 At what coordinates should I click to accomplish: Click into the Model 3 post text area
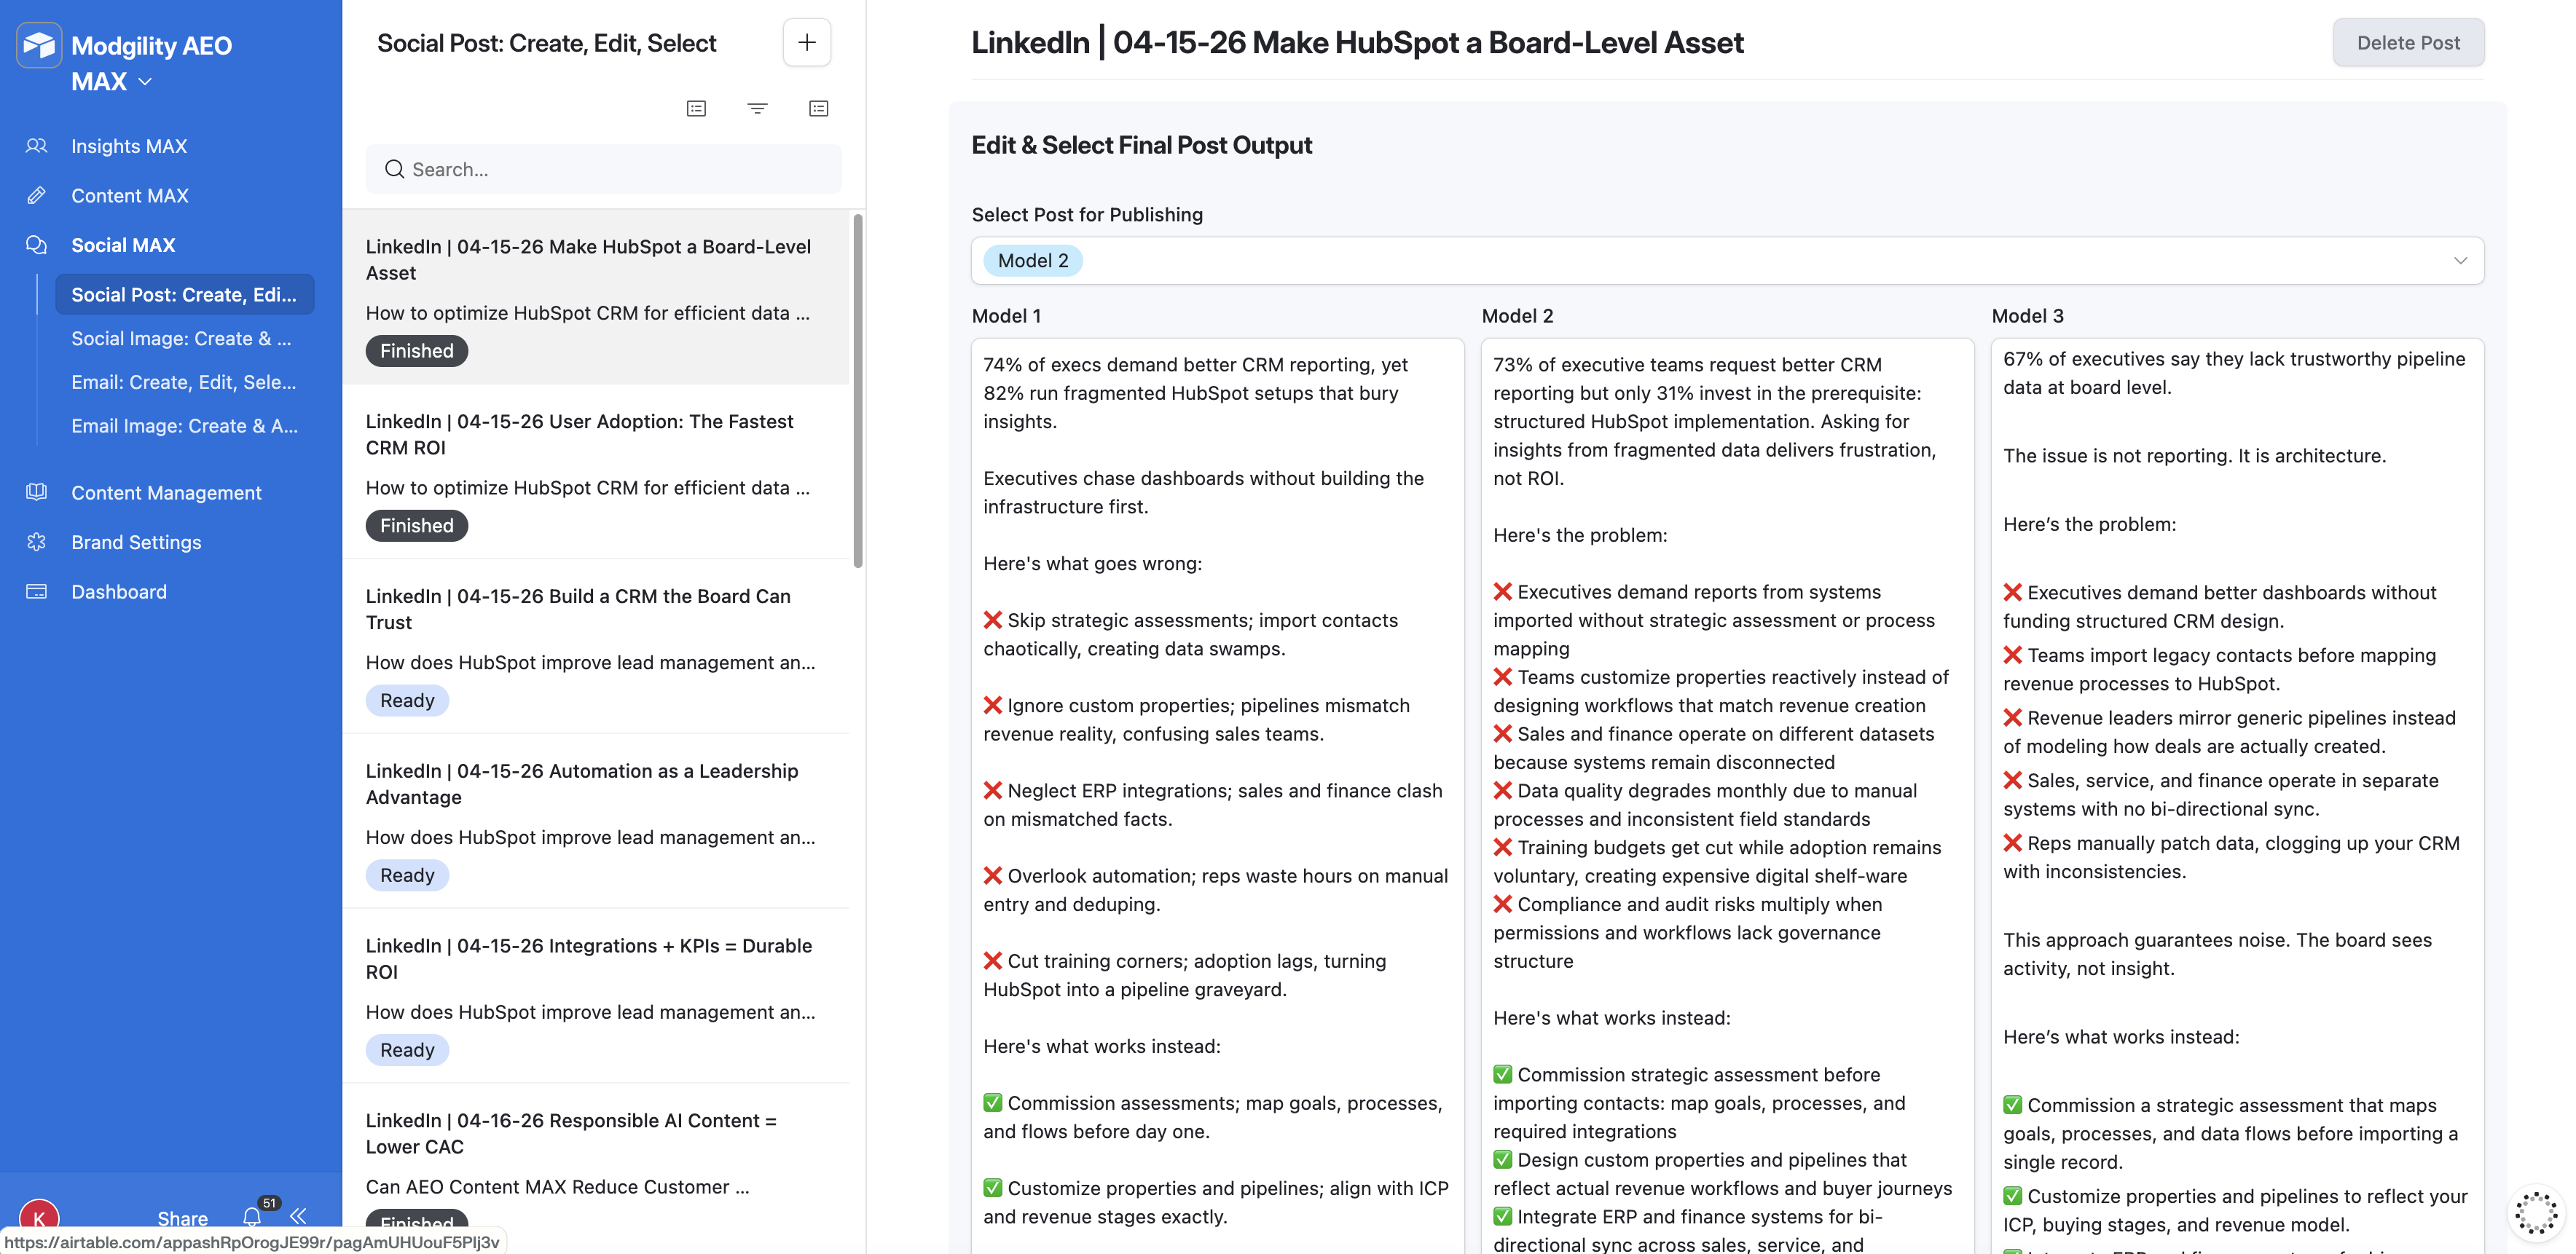2238,796
